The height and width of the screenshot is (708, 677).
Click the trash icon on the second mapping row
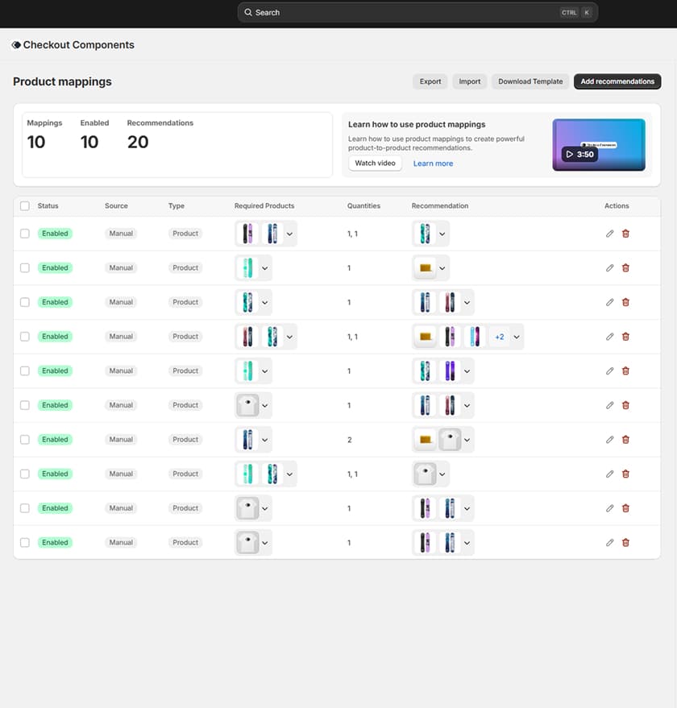626,267
